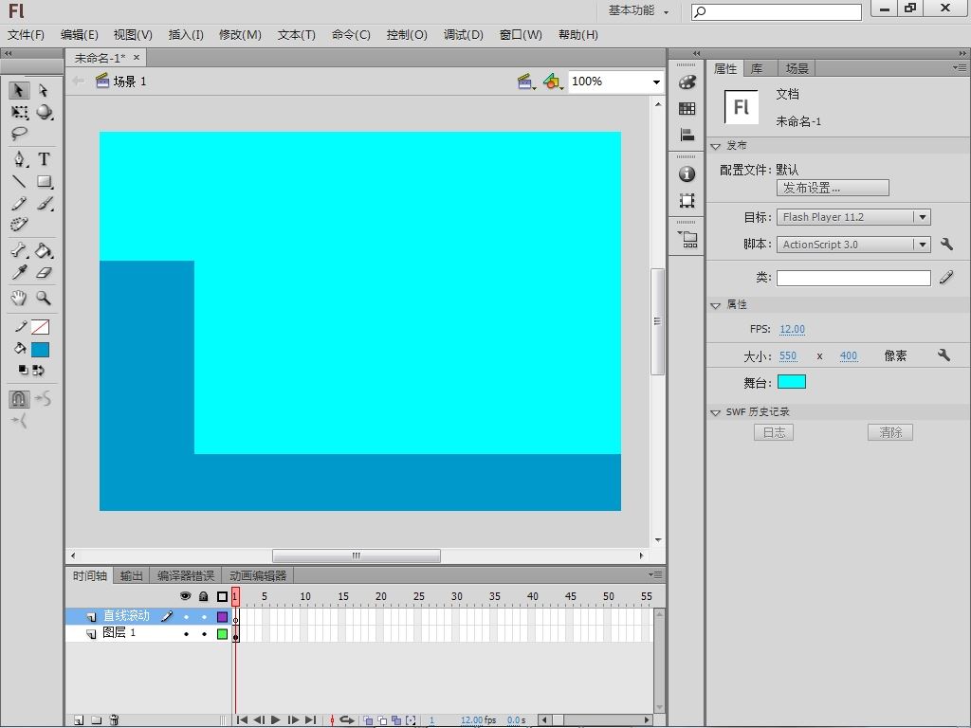Toggle lock all layers padlock icon
Screen dimensions: 971x728
(203, 596)
